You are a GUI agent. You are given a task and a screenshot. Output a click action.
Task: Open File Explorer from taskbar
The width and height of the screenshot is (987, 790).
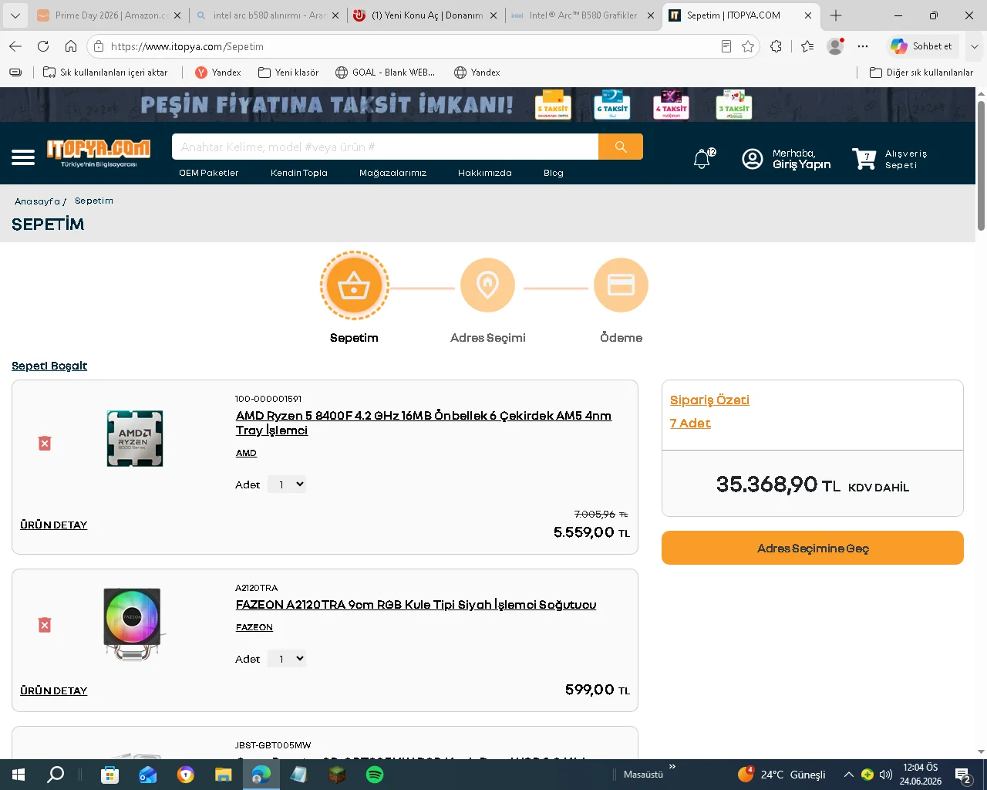tap(224, 775)
